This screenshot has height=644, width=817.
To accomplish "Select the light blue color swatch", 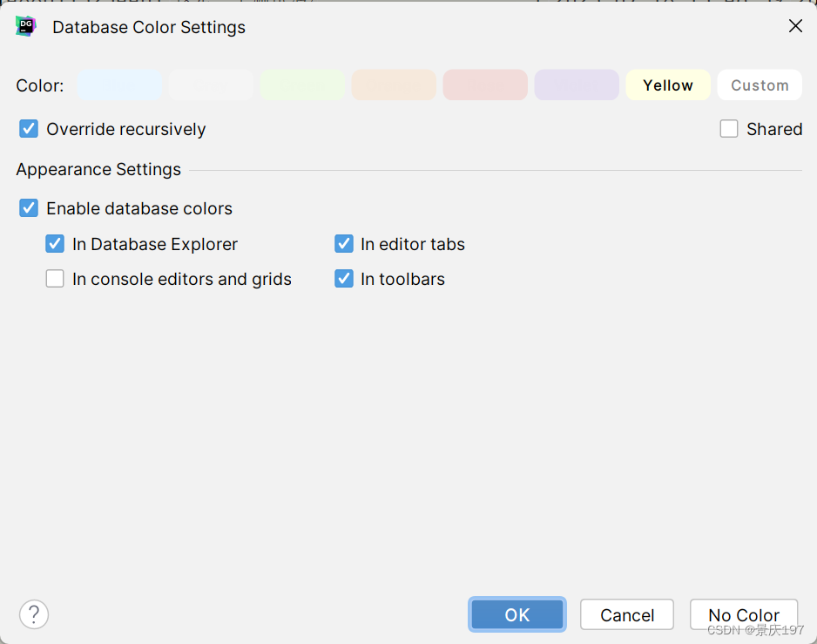I will [x=120, y=85].
